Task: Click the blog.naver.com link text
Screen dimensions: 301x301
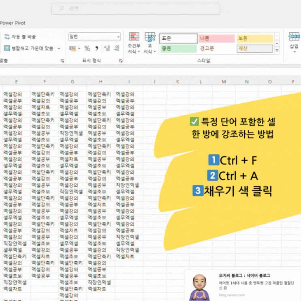Action: click(232, 295)
